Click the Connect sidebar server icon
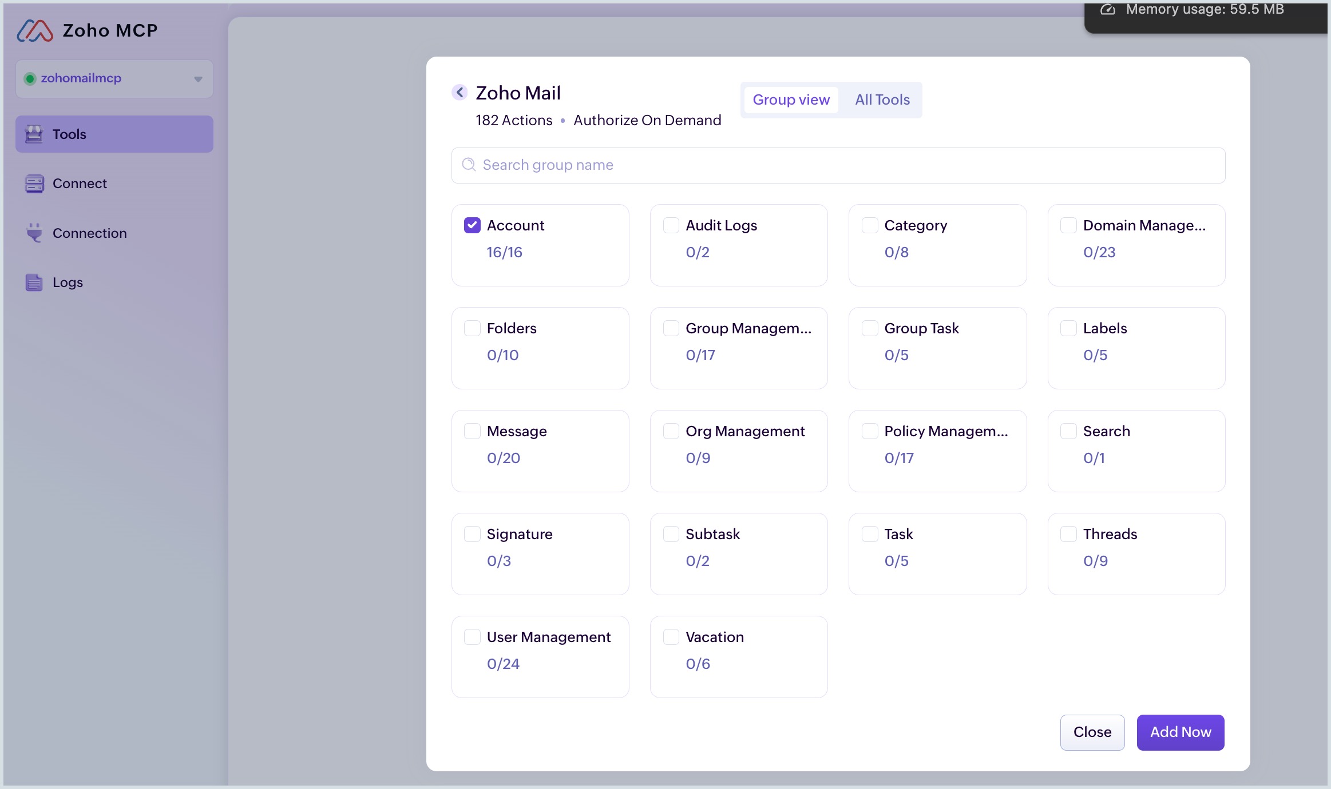The width and height of the screenshot is (1331, 789). coord(34,184)
